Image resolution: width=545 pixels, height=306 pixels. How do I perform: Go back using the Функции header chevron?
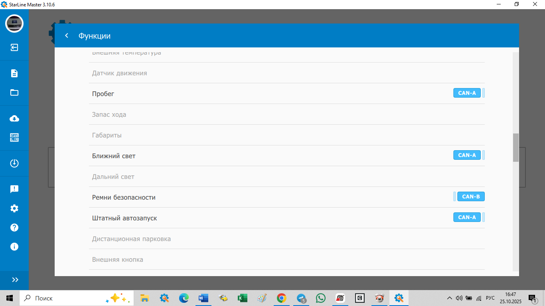67,36
